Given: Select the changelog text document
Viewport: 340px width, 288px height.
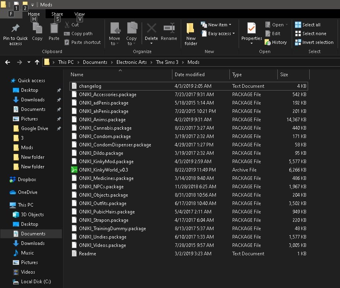Looking at the screenshot, I should pos(189,86).
